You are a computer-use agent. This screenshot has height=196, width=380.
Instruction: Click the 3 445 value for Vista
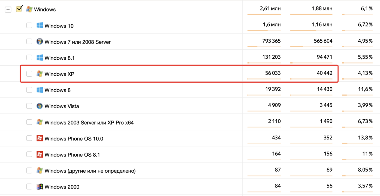tap(326, 105)
